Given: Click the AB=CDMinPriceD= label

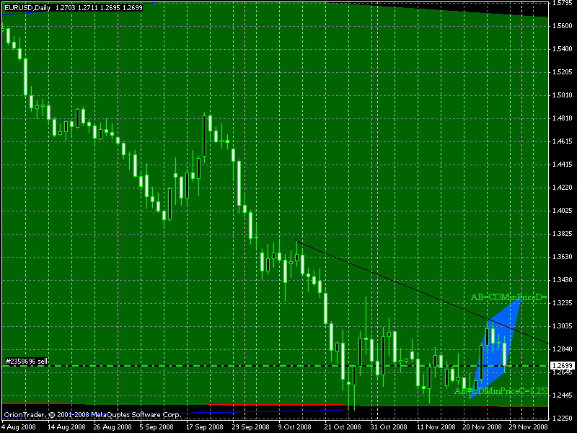Looking at the screenshot, I should click(x=509, y=297).
